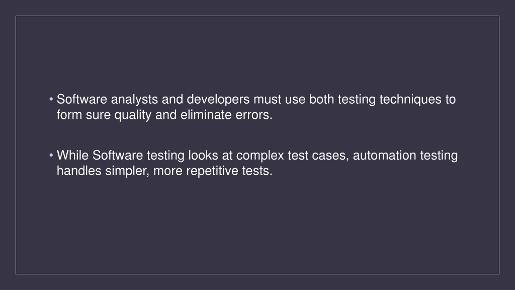Click the word "to" ending first line
Viewport: 515px width, 290px height.
click(450, 100)
